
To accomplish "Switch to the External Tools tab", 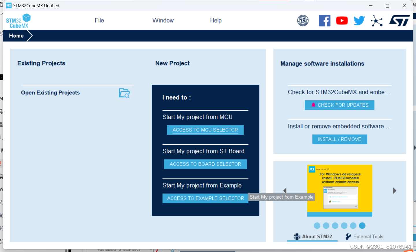I will tap(365, 236).
